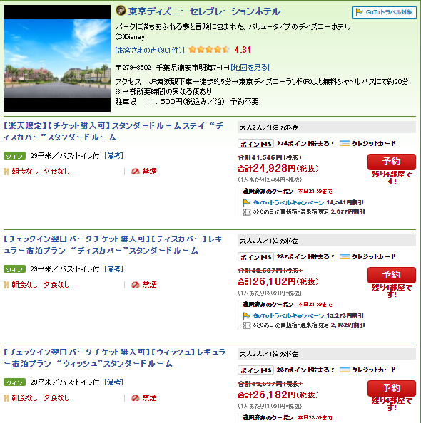Select price text 合計24,928円(税抜)
The height and width of the screenshot is (423, 421).
point(278,168)
